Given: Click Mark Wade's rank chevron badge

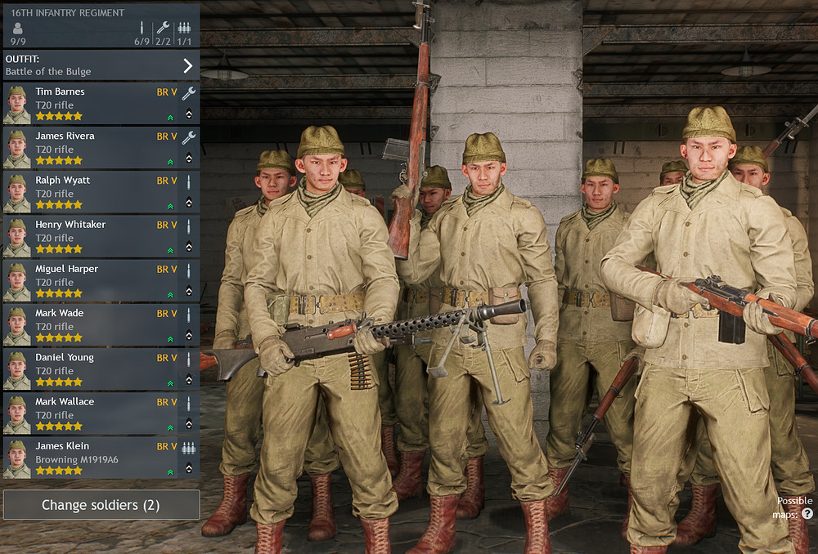Looking at the screenshot, I should click(x=189, y=334).
